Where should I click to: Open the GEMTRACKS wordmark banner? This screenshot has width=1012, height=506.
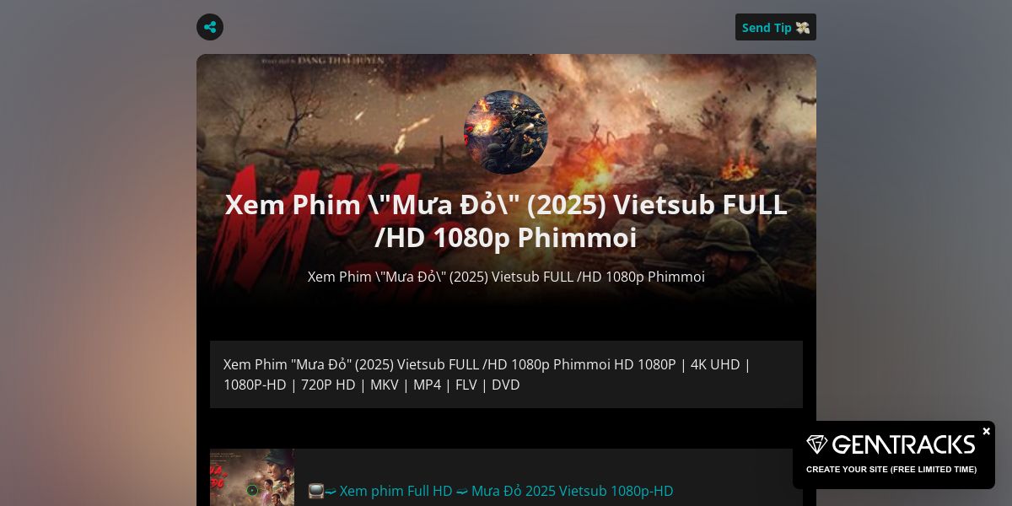click(x=903, y=444)
